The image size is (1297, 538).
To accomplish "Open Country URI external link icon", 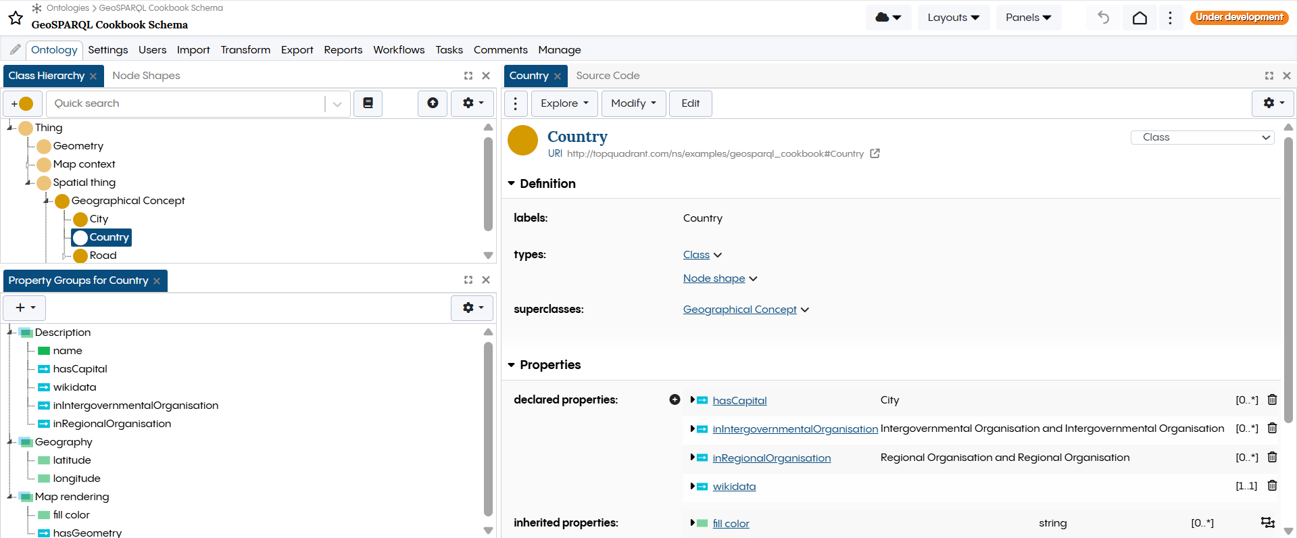I will click(x=875, y=153).
